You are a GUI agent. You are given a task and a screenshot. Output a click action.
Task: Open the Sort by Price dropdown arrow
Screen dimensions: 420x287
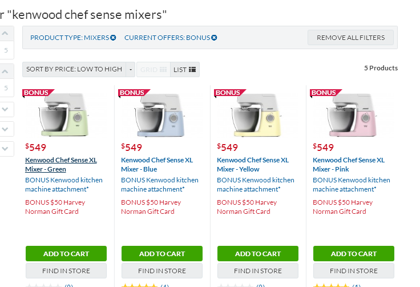point(131,69)
